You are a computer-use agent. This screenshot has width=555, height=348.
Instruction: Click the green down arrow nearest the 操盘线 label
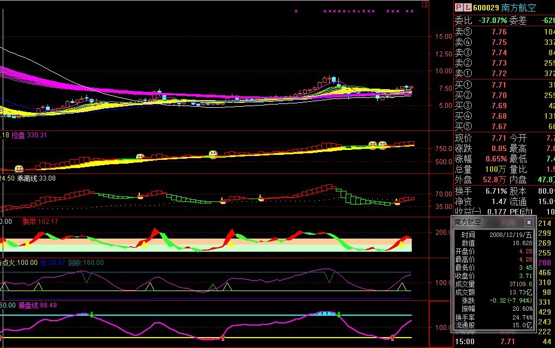pyautogui.click(x=92, y=315)
